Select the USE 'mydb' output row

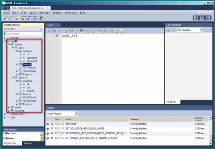point(127,124)
